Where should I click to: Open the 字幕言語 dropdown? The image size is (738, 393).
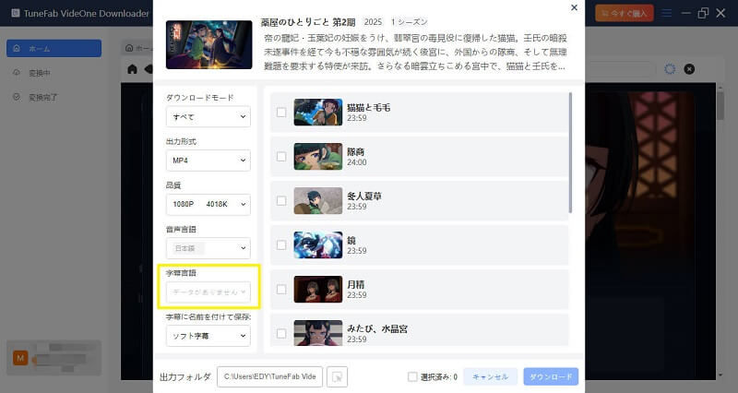coord(208,292)
